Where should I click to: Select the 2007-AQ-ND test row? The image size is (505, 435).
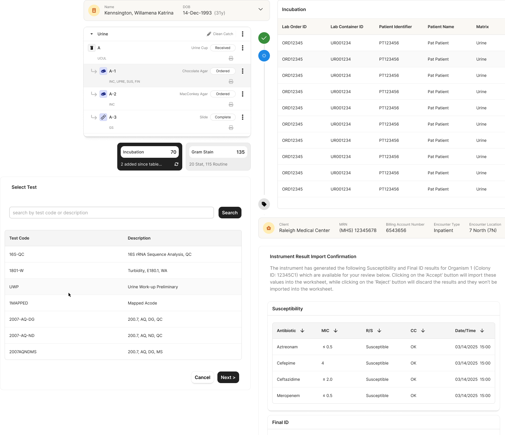[123, 336]
